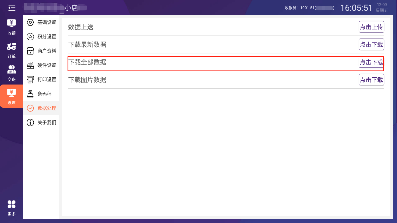This screenshot has width=397, height=223.
Task: Click the 订单 label in left bar
Action: [x=12, y=56]
